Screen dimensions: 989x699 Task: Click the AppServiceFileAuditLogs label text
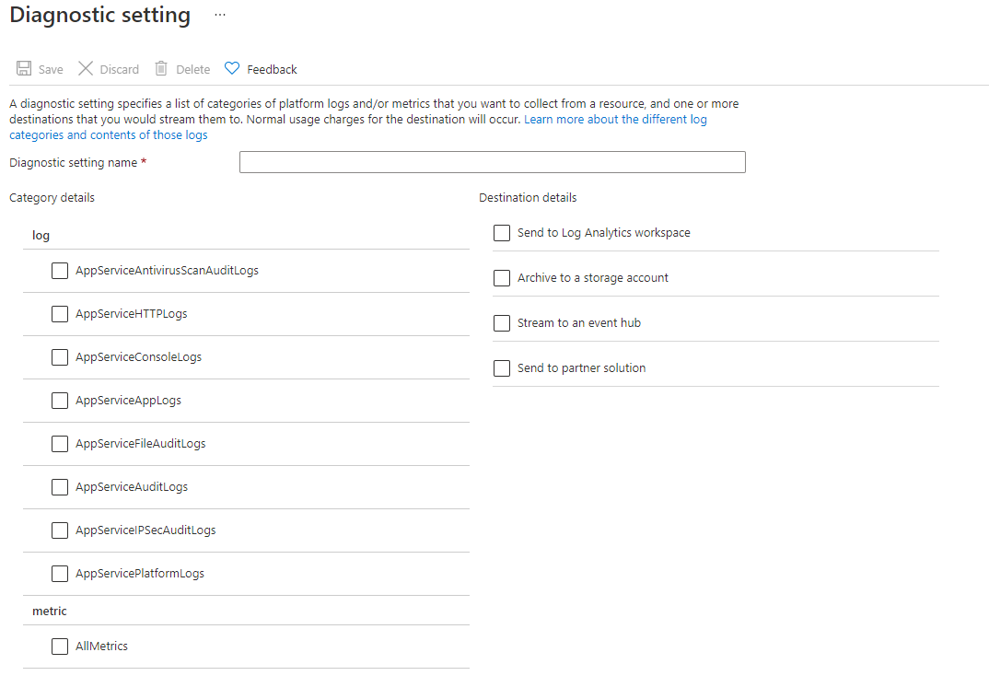(x=141, y=444)
